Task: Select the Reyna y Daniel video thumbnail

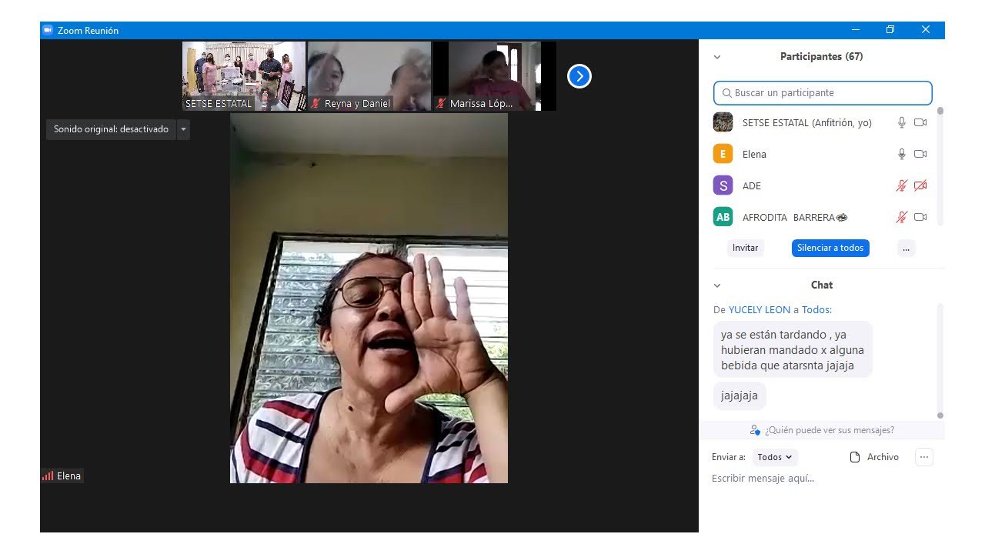Action: pyautogui.click(x=369, y=76)
